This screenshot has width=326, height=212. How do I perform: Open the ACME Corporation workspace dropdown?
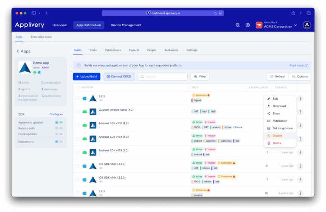click(295, 25)
